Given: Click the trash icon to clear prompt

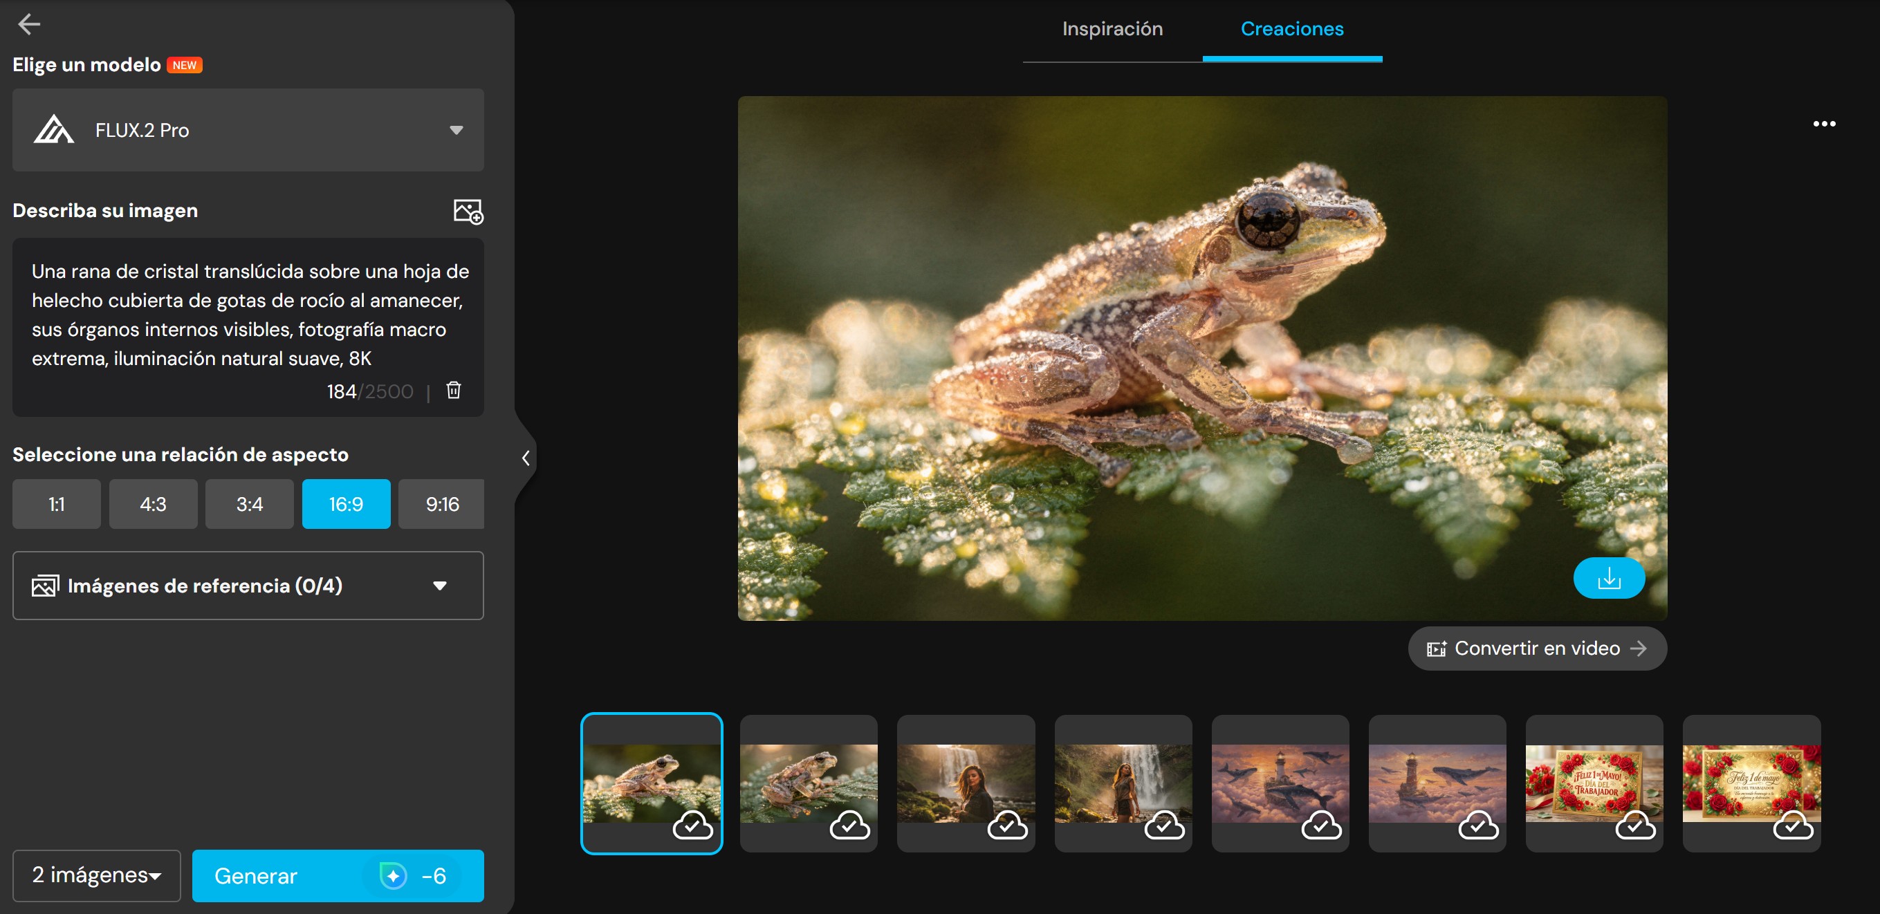Looking at the screenshot, I should click(453, 390).
